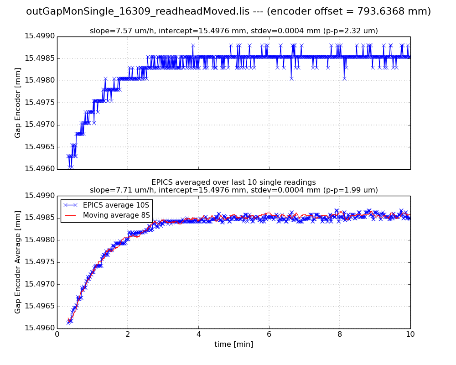
Task: Click the figure title with encoder offset
Action: 228,11
